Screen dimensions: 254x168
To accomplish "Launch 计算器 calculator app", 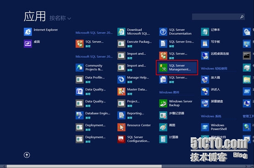I will (169, 139).
